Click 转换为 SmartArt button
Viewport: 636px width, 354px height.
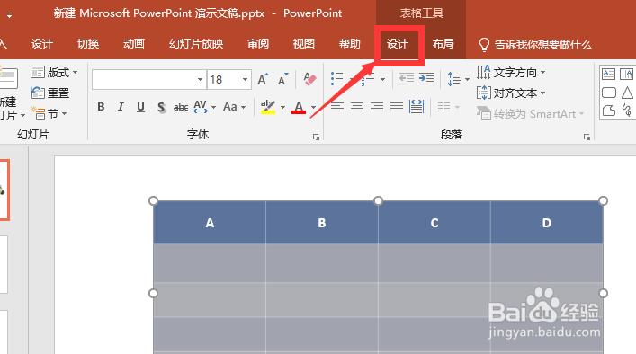[x=530, y=114]
